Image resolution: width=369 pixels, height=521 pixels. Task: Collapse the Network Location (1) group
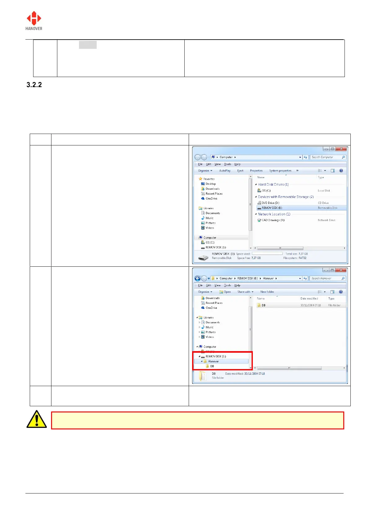256,214
